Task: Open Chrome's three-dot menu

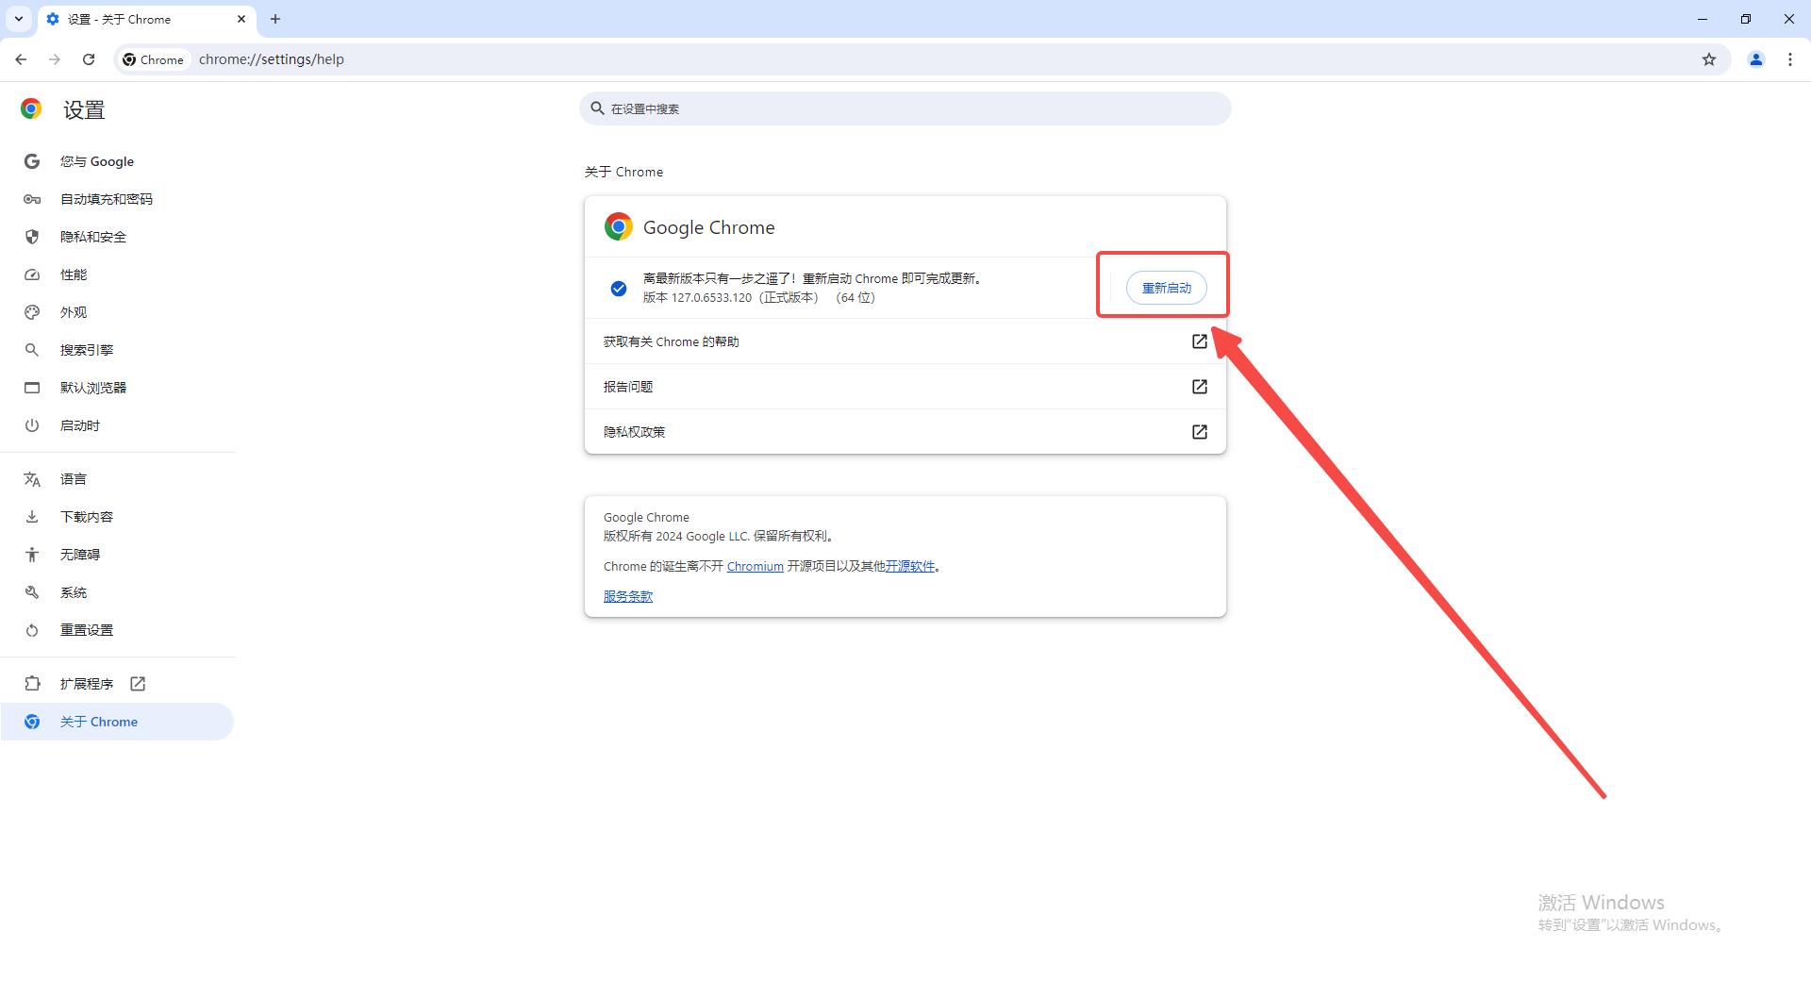Action: (x=1790, y=59)
